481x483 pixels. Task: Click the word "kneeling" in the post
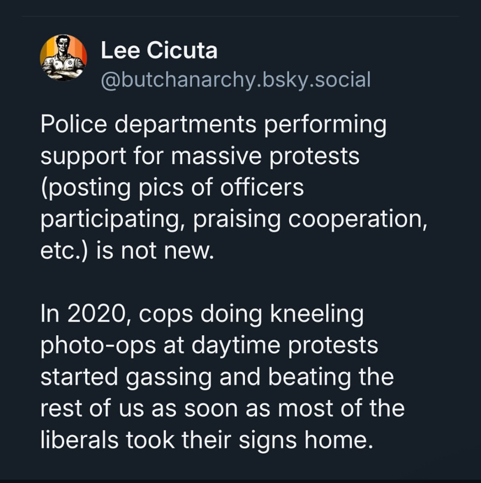click(x=317, y=314)
